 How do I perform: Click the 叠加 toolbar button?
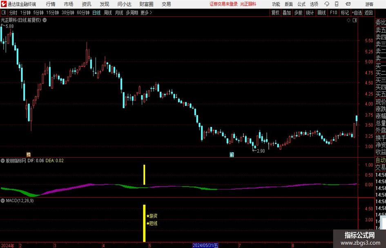pyautogui.click(x=287, y=13)
